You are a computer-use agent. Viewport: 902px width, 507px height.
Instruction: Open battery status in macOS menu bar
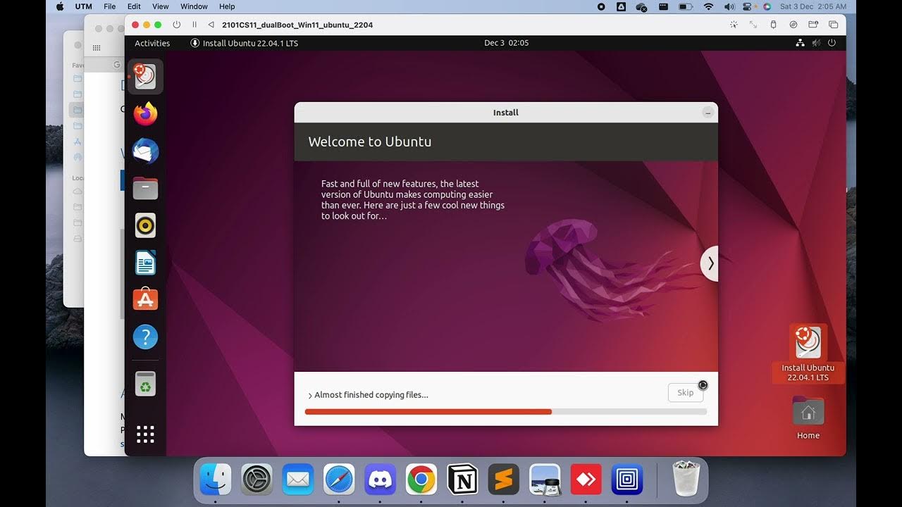[686, 6]
